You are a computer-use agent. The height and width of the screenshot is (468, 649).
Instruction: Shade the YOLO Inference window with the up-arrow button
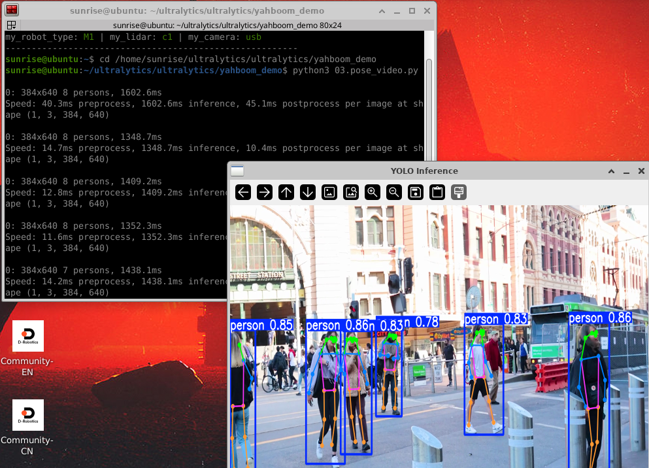[x=611, y=171]
